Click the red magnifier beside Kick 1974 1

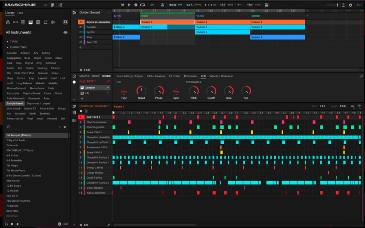coord(108,81)
